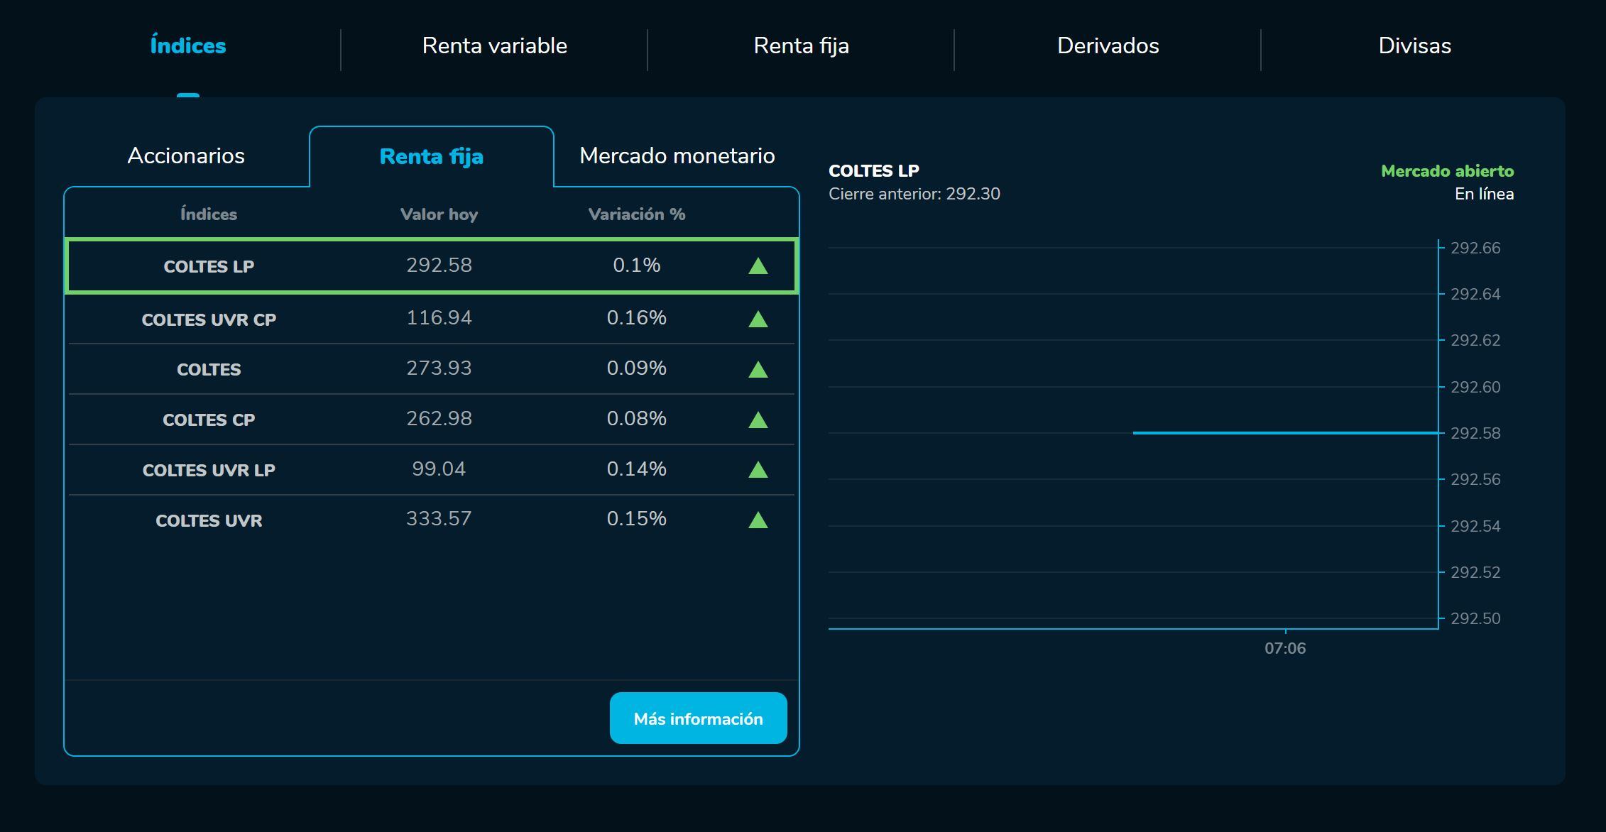
Task: Open the Mercado monetario tab
Action: tap(677, 155)
